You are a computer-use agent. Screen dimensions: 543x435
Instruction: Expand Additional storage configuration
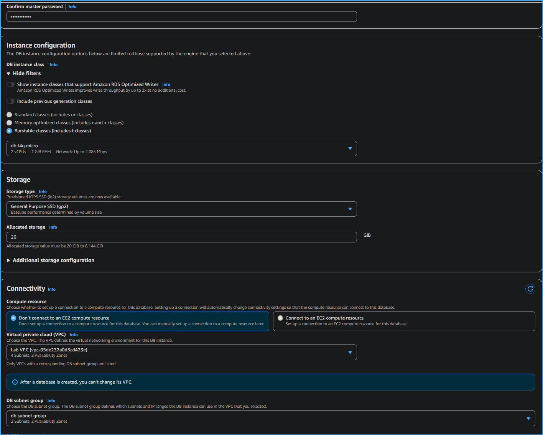tap(50, 260)
